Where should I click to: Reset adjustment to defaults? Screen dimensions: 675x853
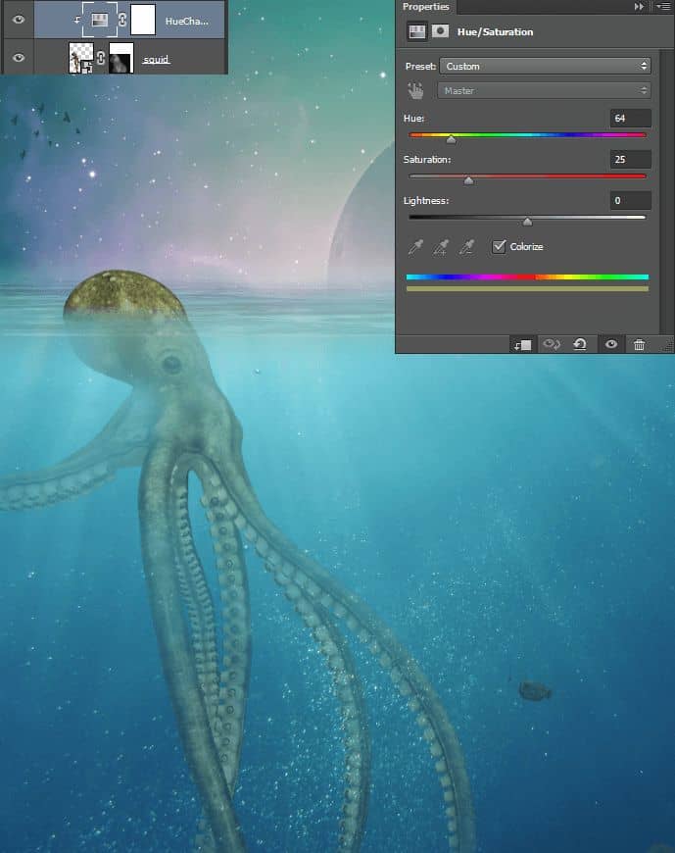(x=580, y=344)
